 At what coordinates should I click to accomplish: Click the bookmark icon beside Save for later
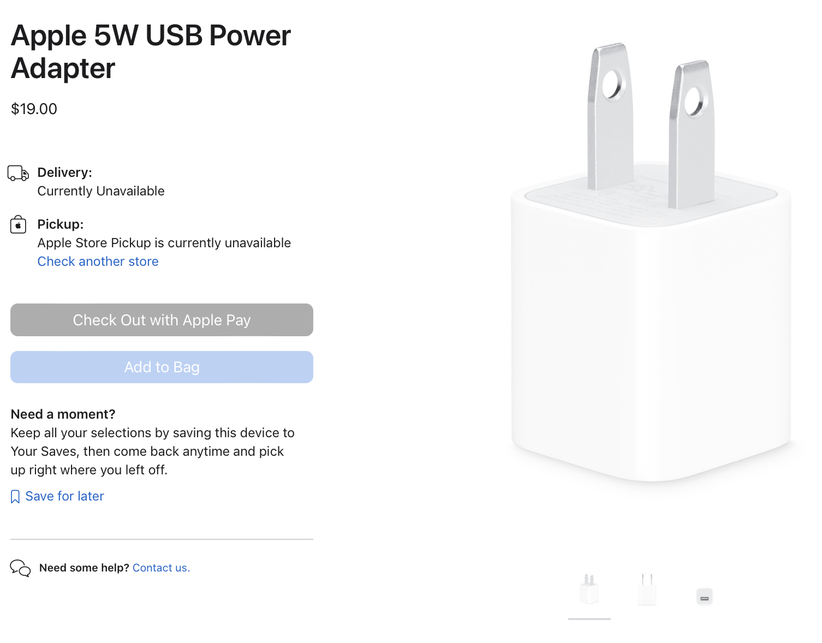15,497
